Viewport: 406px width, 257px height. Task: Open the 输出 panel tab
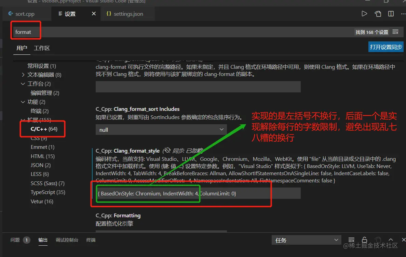click(x=43, y=240)
